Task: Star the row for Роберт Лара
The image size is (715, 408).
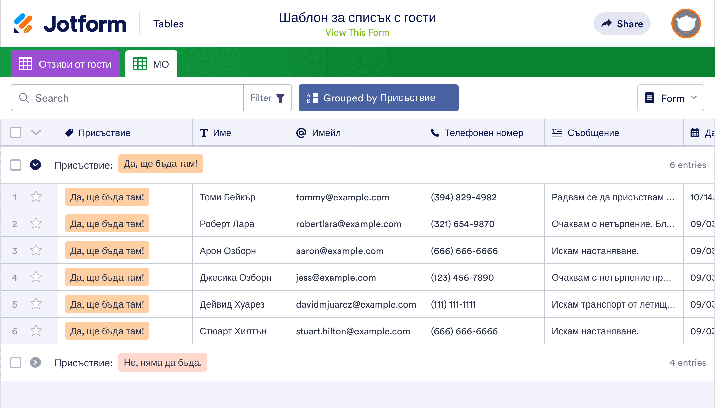Action: [36, 223]
